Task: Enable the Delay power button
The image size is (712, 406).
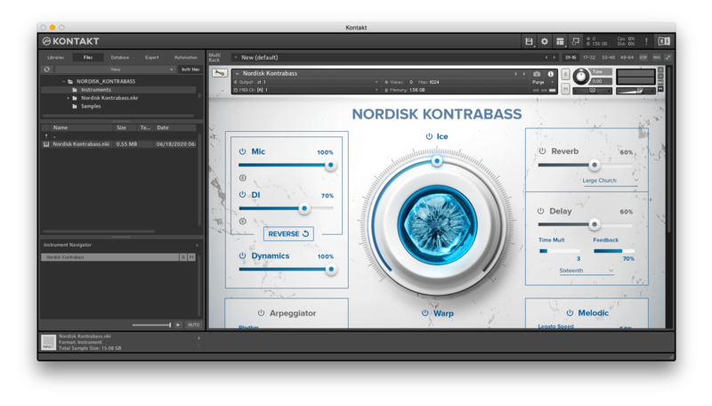Action: click(540, 211)
